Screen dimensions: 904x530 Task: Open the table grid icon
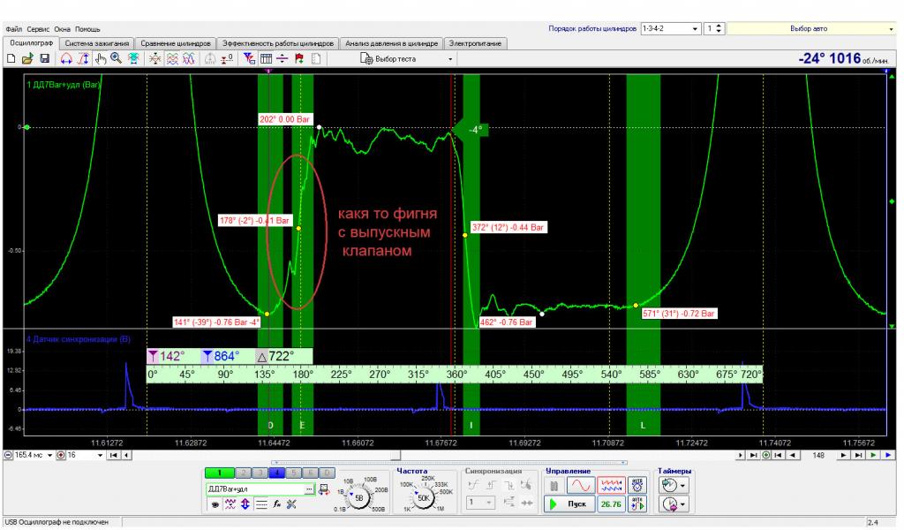(266, 59)
